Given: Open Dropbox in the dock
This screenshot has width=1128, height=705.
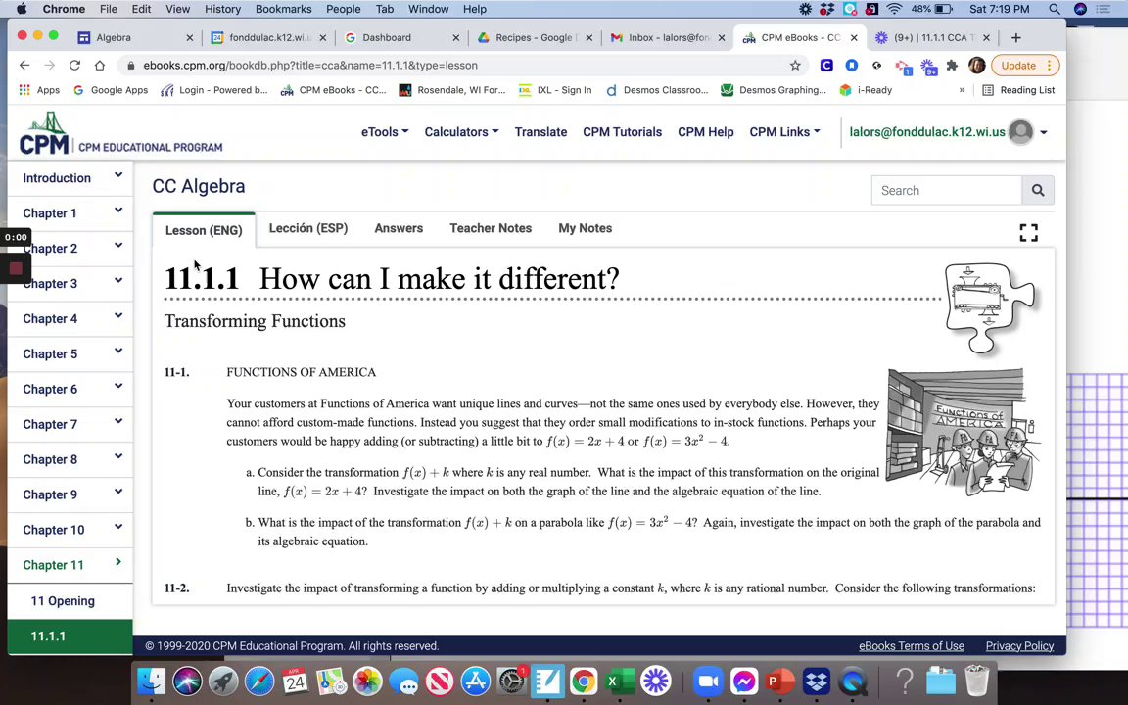Looking at the screenshot, I should 817,681.
